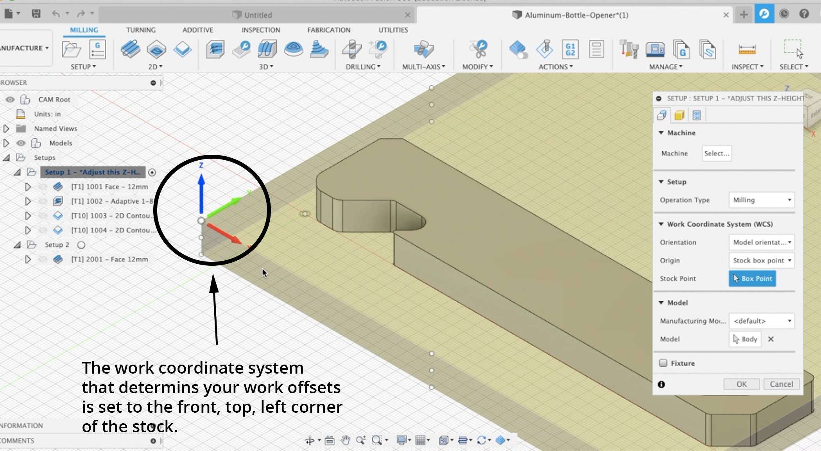
Task: Click the Save disk icon
Action: pyautogui.click(x=36, y=14)
